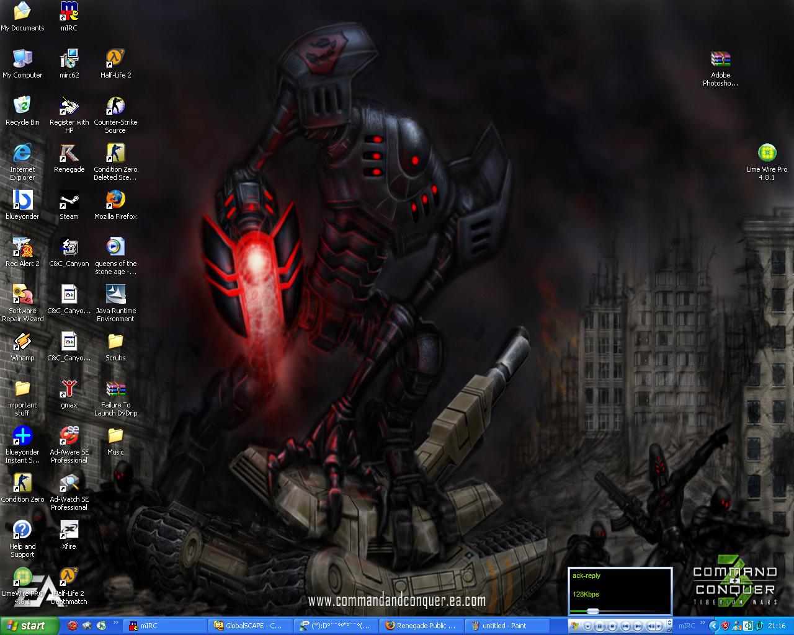This screenshot has width=794, height=635.
Task: Open the Half-Life 2 desktop shortcut
Action: pyautogui.click(x=115, y=60)
